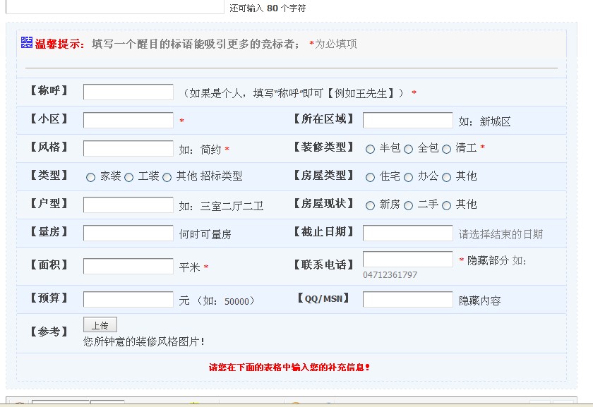
Task: Click the 【参考】 label
Action: pyautogui.click(x=49, y=332)
